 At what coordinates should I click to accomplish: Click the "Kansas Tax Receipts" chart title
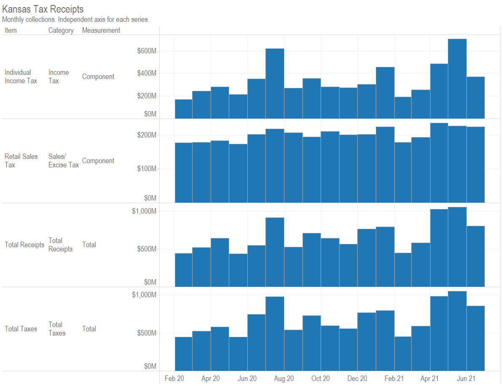pyautogui.click(x=43, y=9)
